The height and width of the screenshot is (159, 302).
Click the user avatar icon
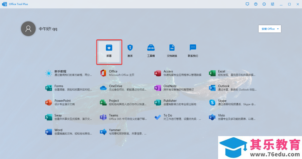[28, 29]
